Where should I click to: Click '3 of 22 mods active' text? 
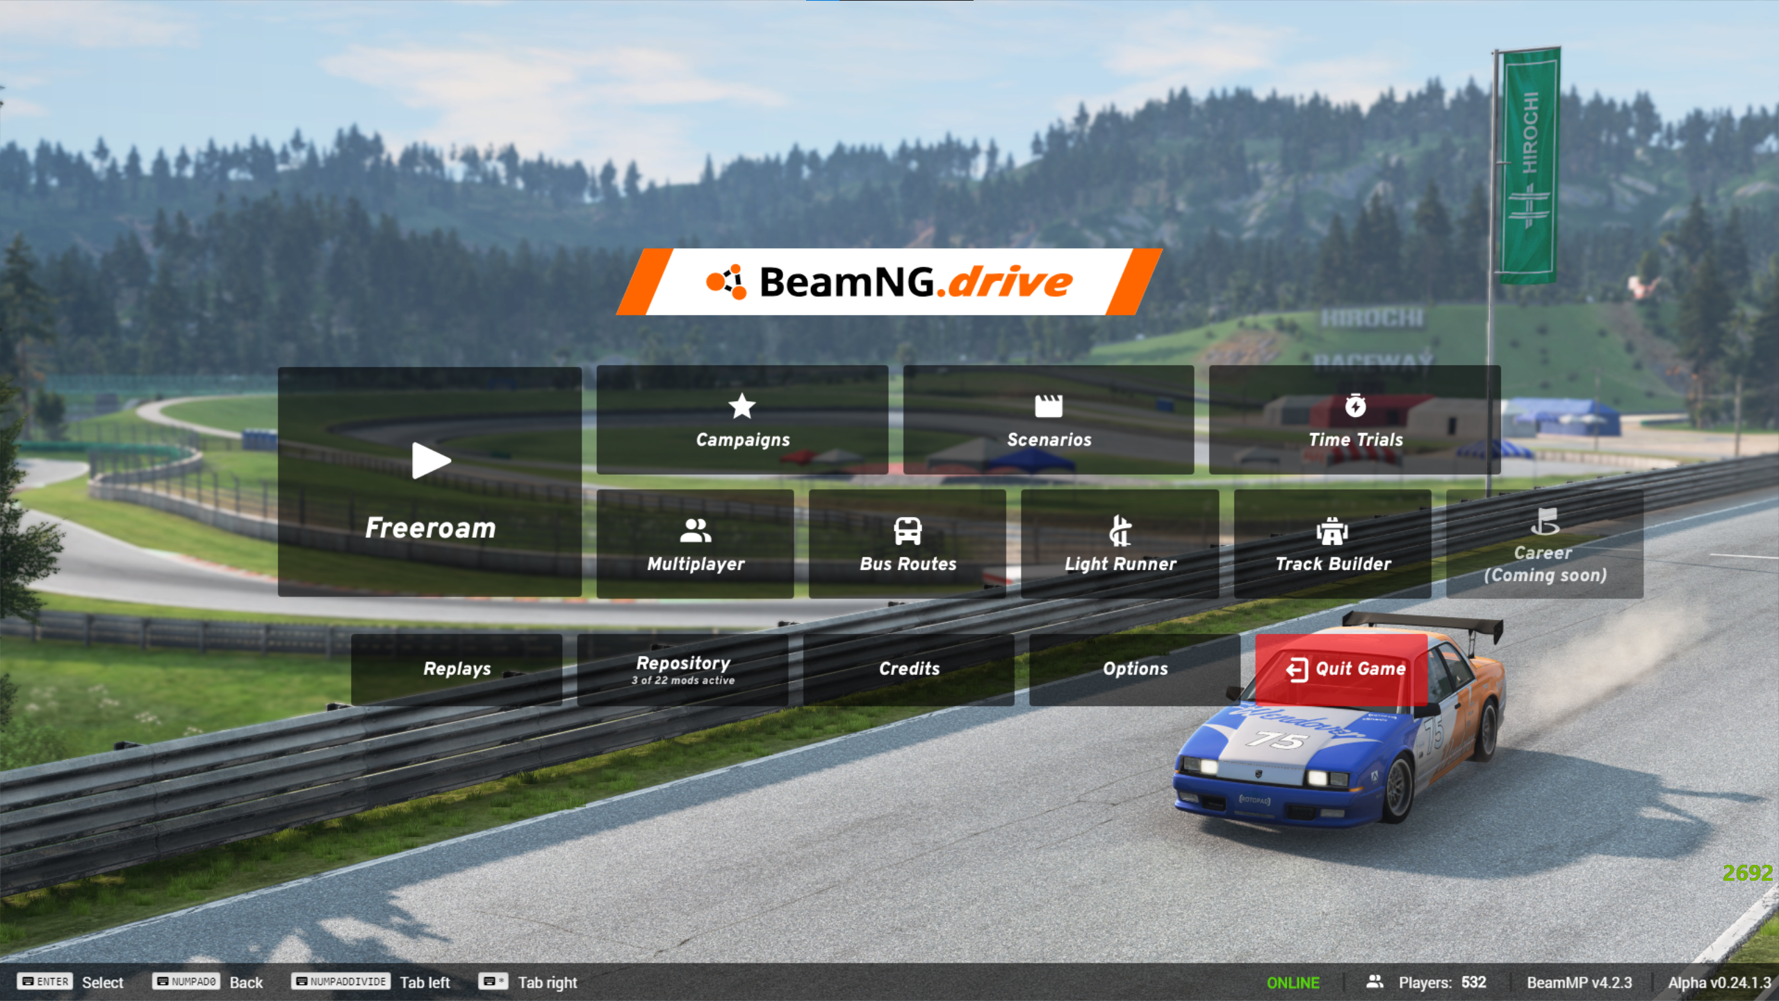683,681
